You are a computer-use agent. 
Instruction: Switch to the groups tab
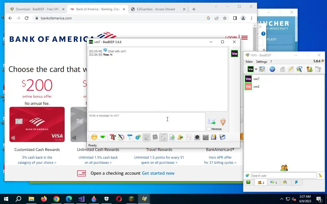(285, 182)
